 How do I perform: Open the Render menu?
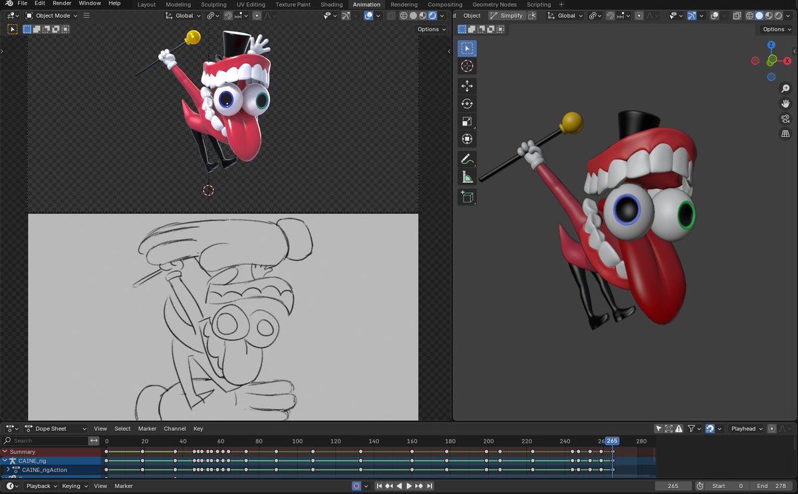(x=62, y=4)
